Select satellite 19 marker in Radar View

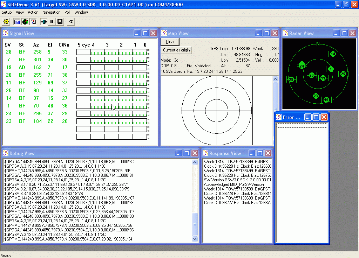pos(326,100)
